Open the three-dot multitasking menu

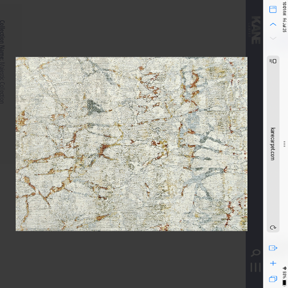point(285,144)
